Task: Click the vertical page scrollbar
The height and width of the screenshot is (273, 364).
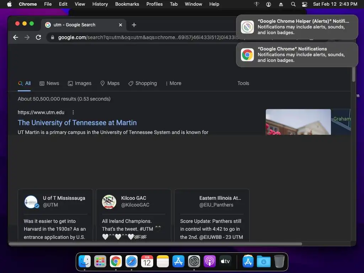Action: pos(354,74)
